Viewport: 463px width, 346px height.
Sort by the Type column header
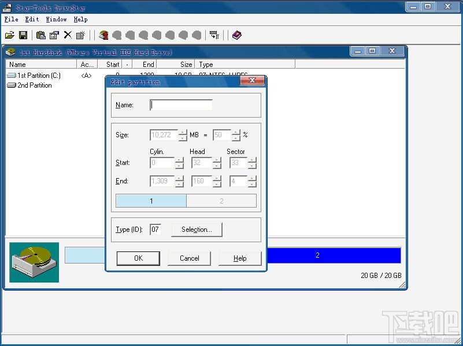[245, 64]
